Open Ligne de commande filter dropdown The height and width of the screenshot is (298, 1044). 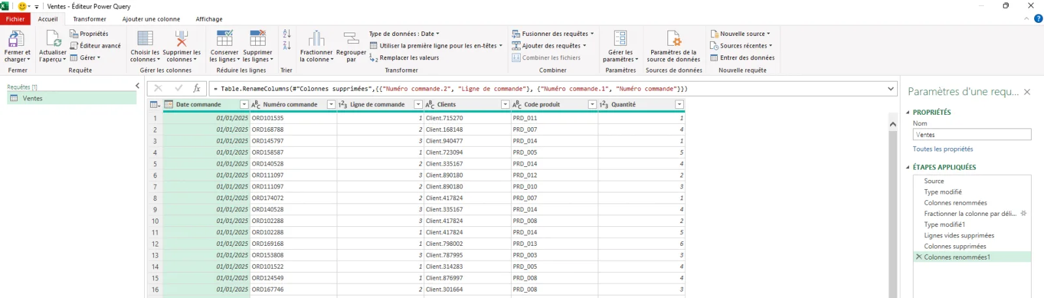click(418, 104)
